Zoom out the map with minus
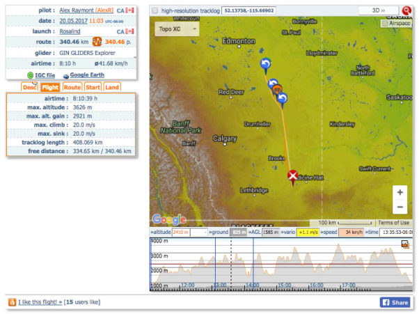Screen dimensions: 419x314 [400, 207]
